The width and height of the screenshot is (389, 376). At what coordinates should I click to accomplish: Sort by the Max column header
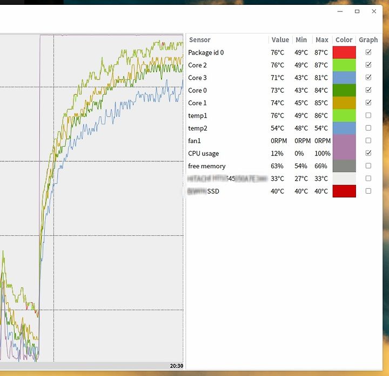[x=322, y=40]
